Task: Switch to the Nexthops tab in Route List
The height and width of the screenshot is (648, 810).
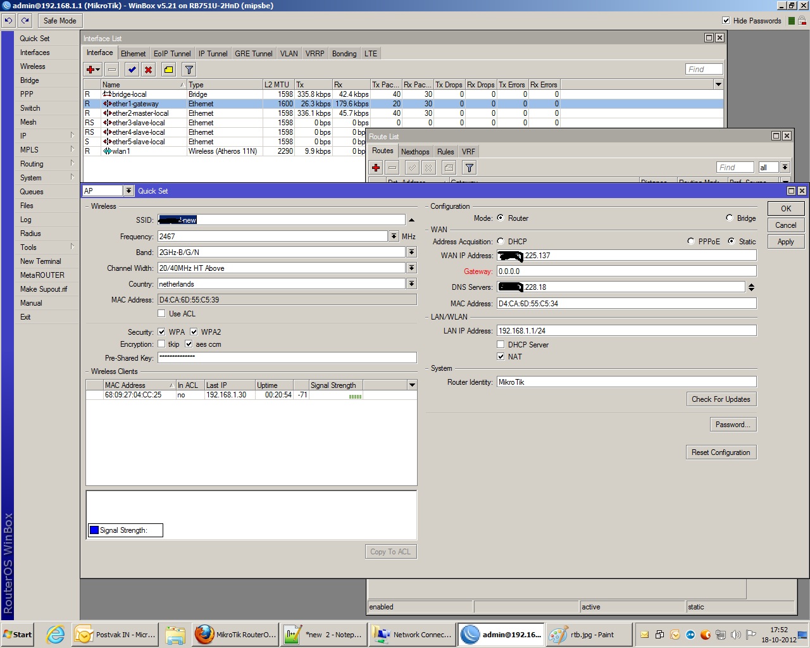Action: tap(415, 152)
